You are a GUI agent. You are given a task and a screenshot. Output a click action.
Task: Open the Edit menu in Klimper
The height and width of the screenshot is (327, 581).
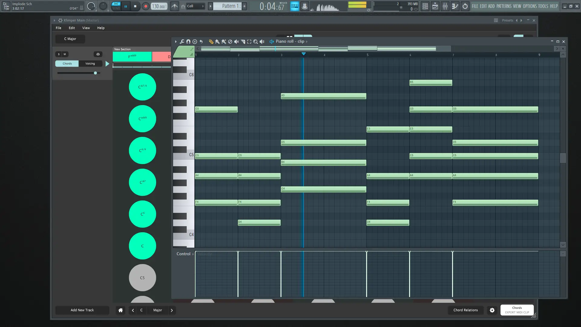pyautogui.click(x=72, y=28)
